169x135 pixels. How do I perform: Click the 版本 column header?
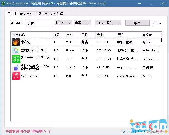pyautogui.click(x=72, y=35)
